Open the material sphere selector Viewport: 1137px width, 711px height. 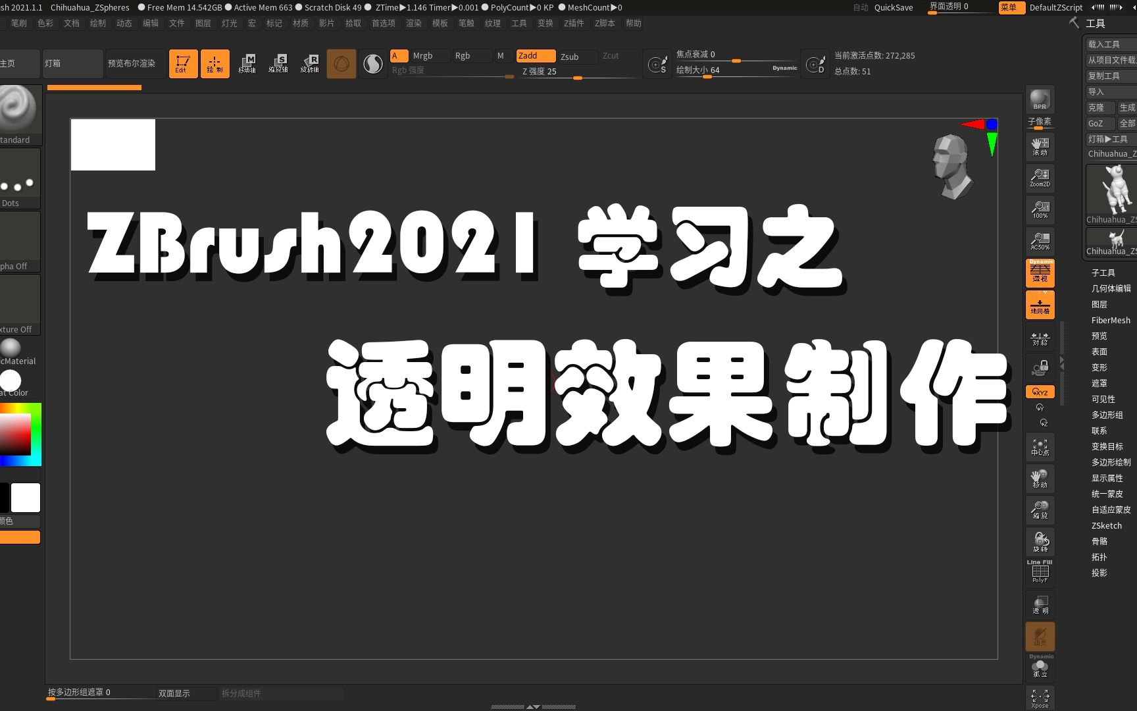coord(19,352)
